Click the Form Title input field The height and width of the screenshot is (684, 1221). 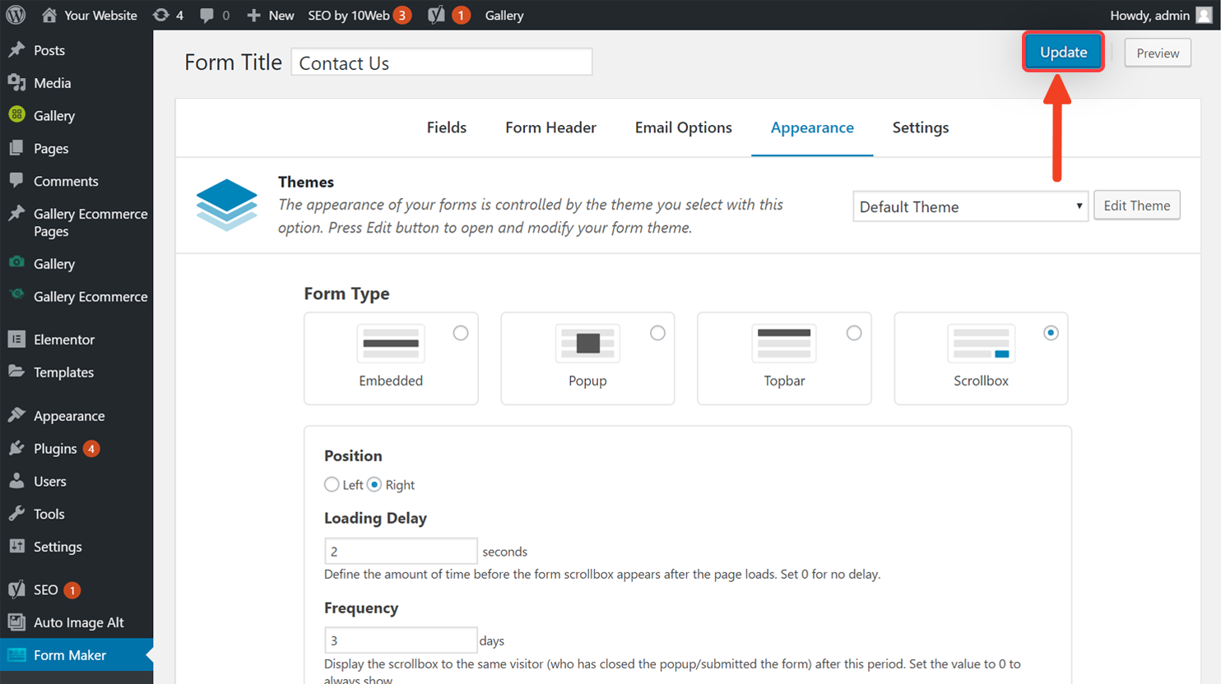442,62
